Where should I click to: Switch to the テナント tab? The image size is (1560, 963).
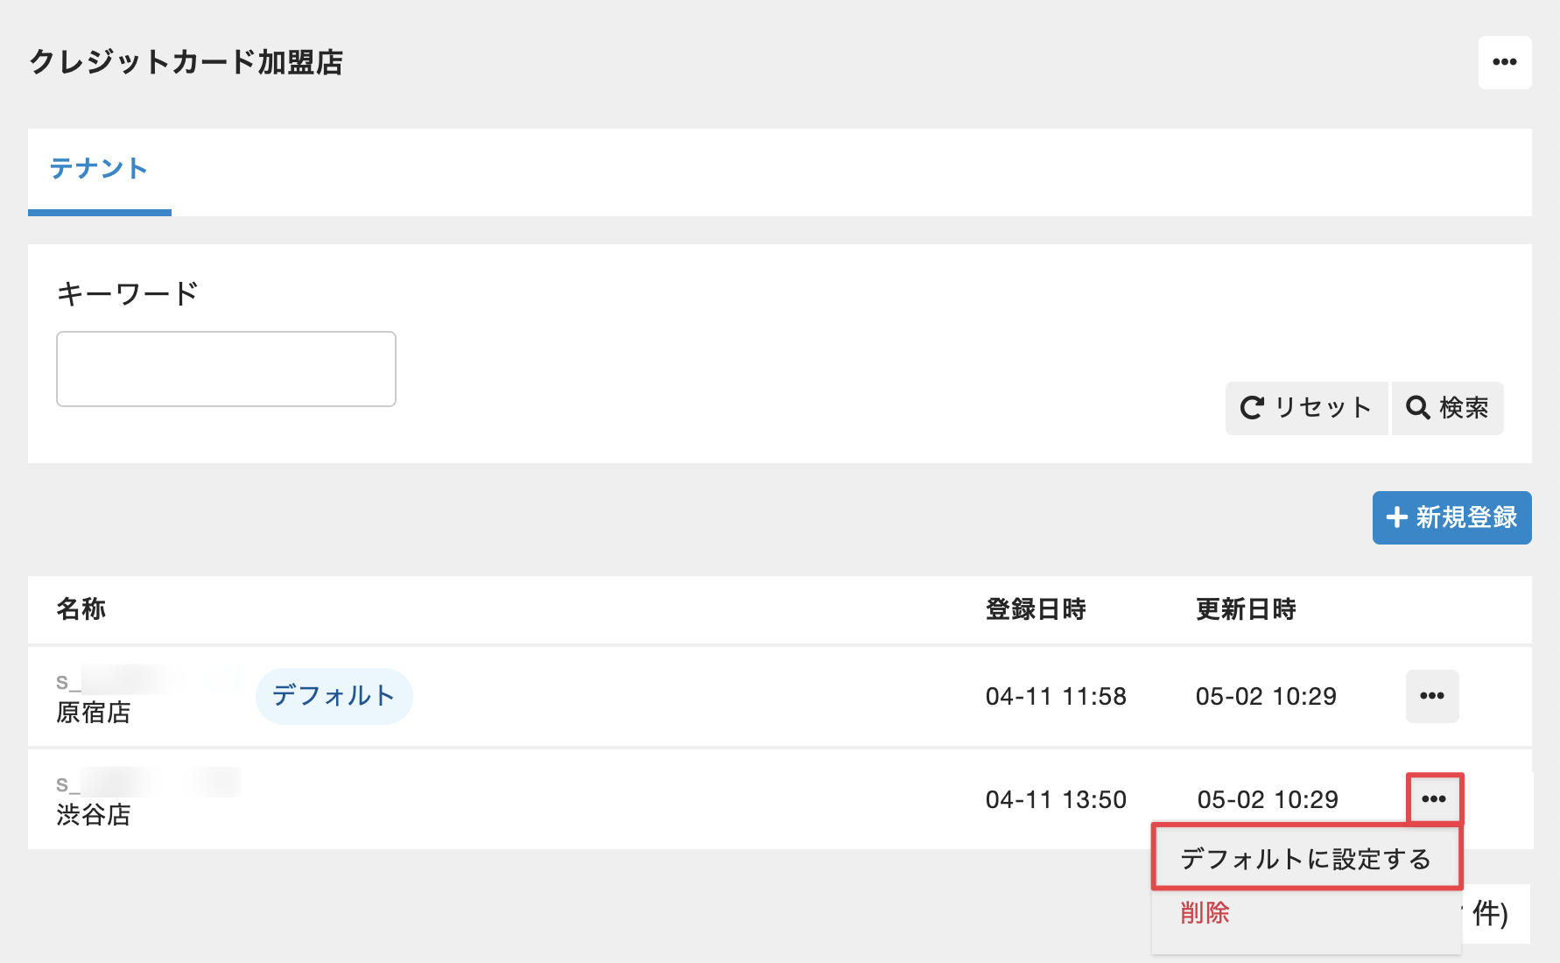pos(99,169)
